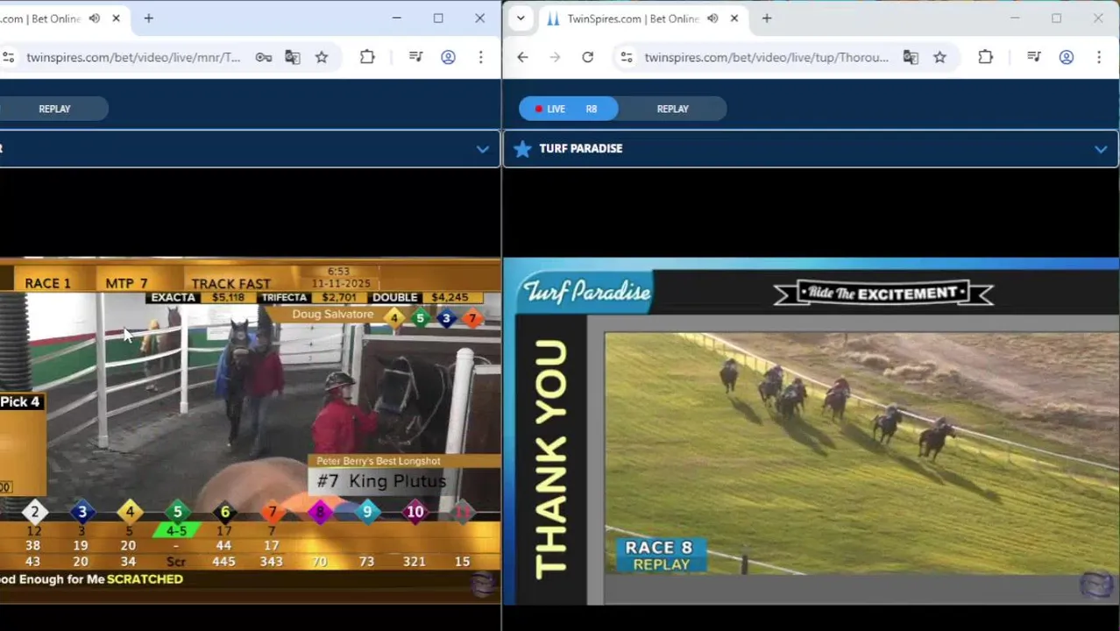Go back in the right window

522,57
